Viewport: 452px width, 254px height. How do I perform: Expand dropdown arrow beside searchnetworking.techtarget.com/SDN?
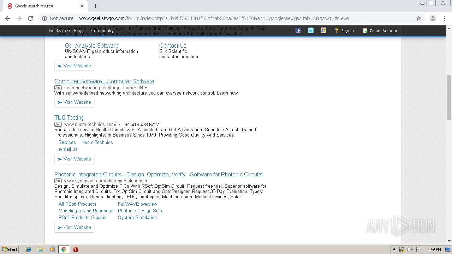(146, 88)
